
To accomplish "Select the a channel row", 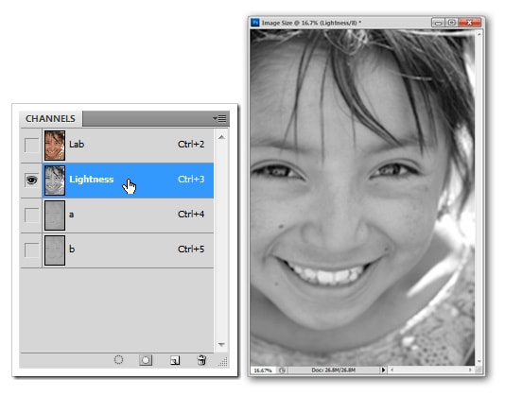I will coord(128,215).
